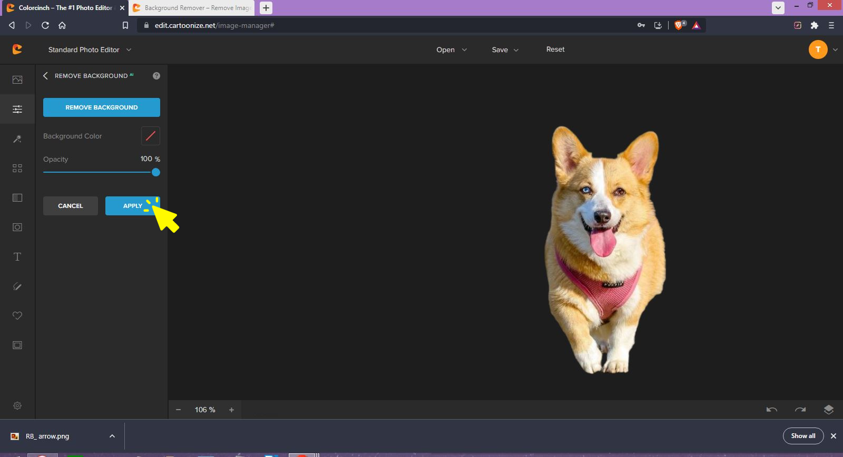Open the settings gear in sidebar

pos(17,406)
